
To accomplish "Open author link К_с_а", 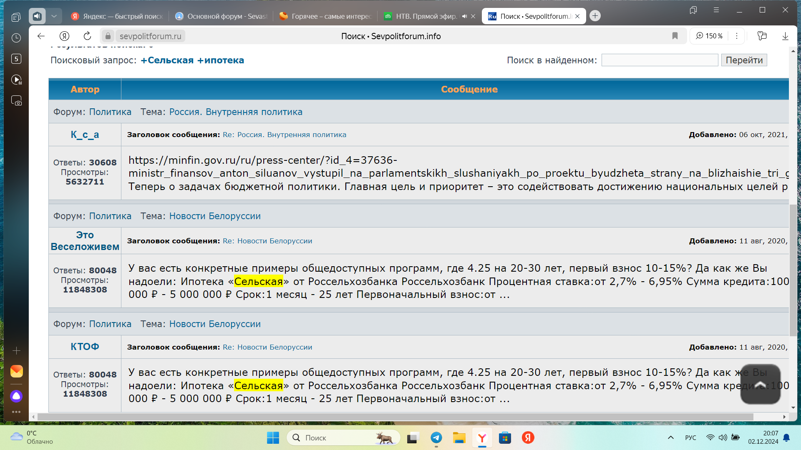I will (85, 135).
